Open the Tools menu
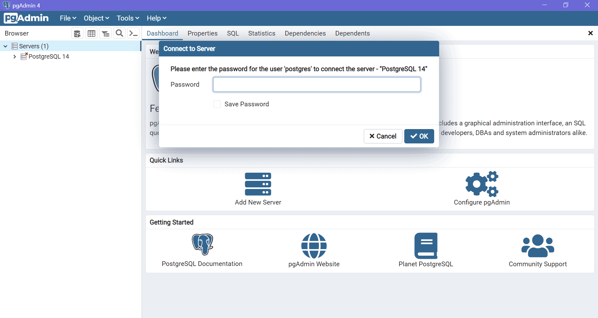 click(128, 18)
